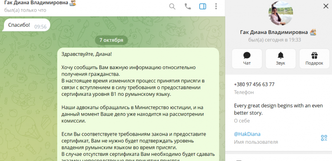
Task: Open the three-dot more options menu
Action: tap(216, 6)
